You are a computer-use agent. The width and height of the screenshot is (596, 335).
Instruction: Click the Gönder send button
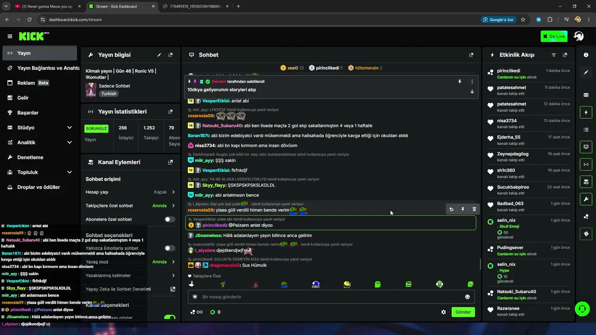[463, 312]
